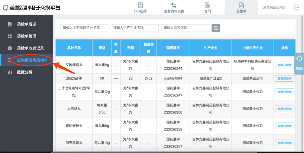Image resolution: width=304 pixels, height=153 pixels.
Task: Click approval number 国药准字 Z22026258
Action: 173,126
